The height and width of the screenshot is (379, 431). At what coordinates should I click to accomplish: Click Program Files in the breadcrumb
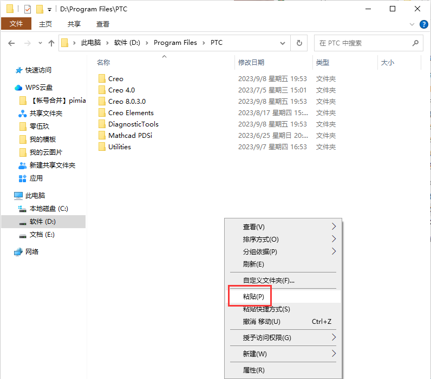tap(175, 43)
